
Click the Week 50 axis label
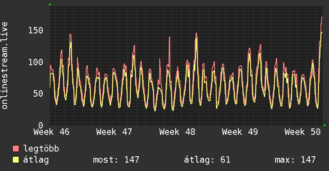(302, 132)
